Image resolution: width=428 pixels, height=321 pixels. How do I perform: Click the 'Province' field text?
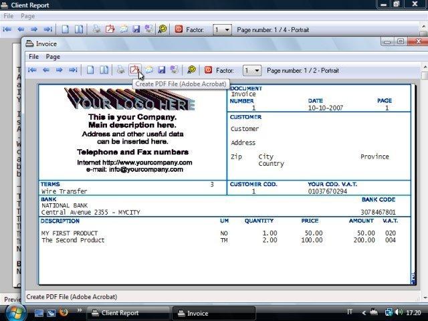pos(374,156)
